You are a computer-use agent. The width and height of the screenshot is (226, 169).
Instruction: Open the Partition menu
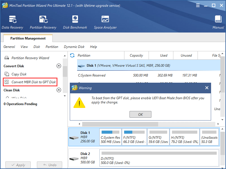coord(52,47)
